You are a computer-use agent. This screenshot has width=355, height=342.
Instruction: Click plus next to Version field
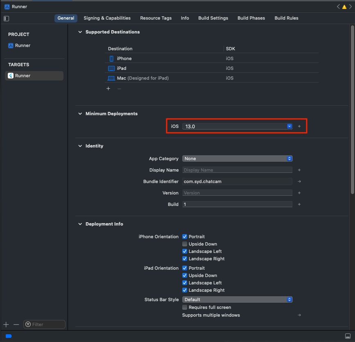[x=299, y=193]
